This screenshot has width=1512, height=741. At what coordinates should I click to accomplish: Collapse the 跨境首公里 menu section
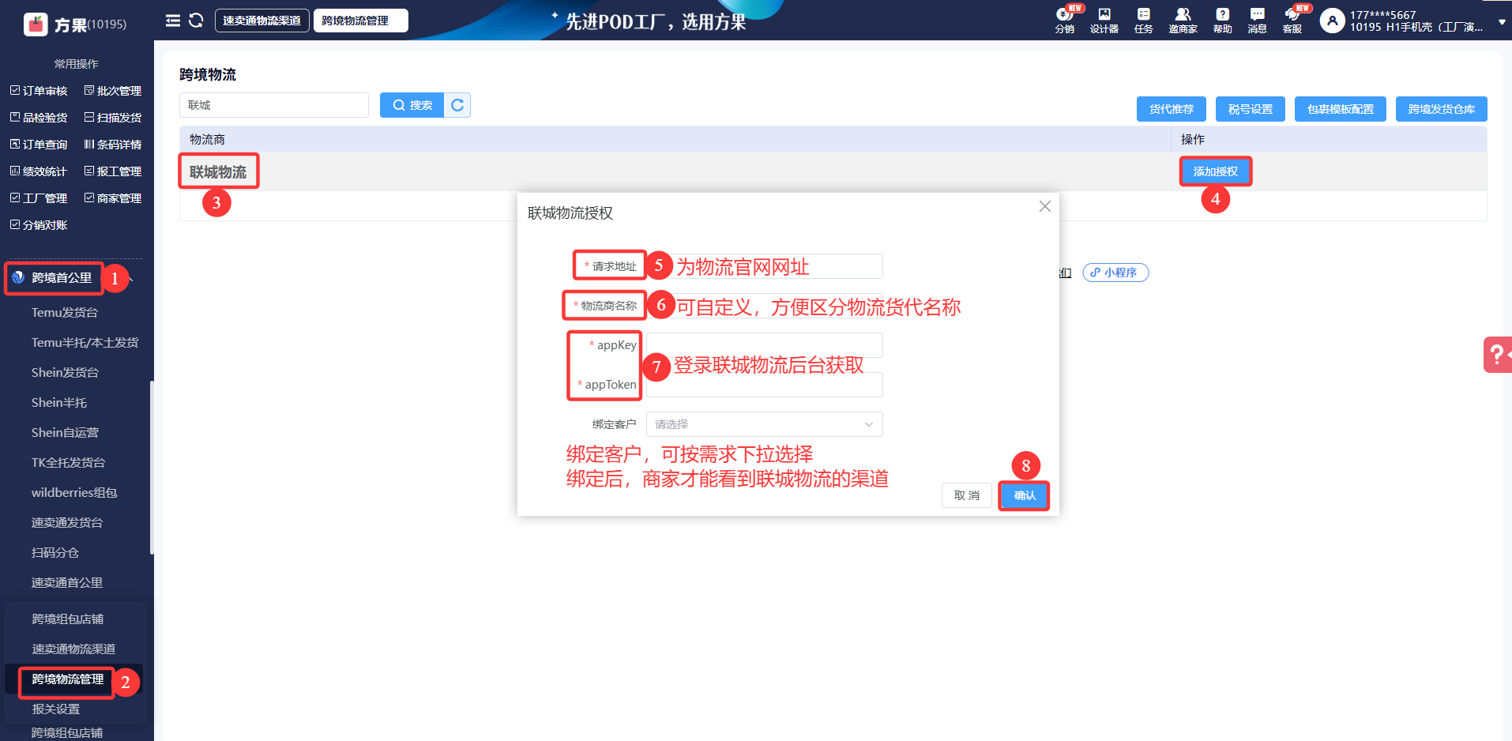tap(131, 278)
